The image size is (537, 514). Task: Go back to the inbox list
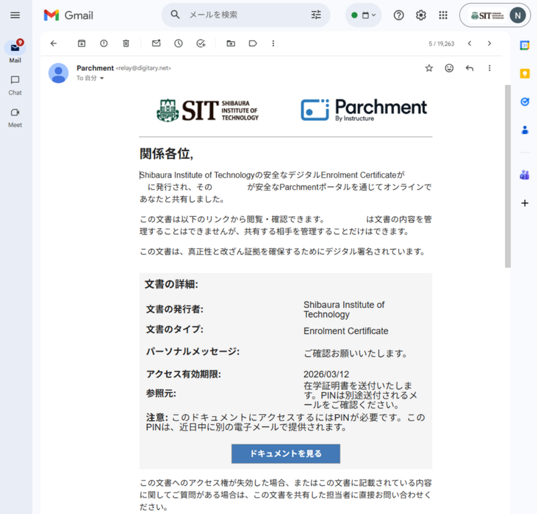[x=54, y=44]
